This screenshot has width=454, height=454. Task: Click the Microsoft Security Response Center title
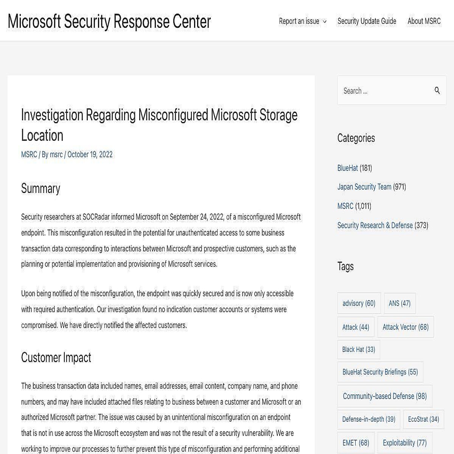pos(109,21)
